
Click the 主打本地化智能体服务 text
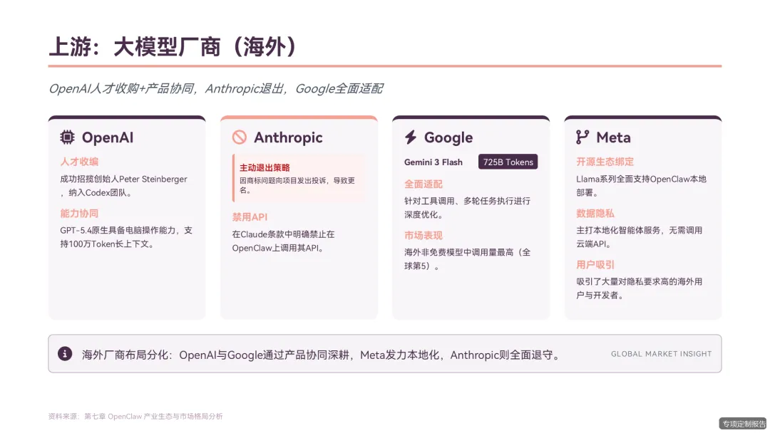tap(640, 237)
